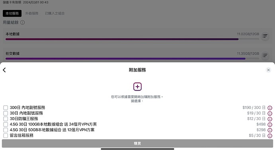The image size is (275, 151).
Task: Click the 社交數據 usage progress bar
Action: point(132,59)
